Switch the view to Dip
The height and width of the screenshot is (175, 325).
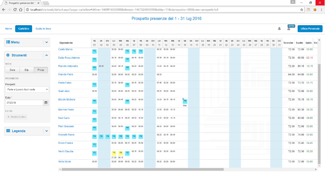click(27, 70)
